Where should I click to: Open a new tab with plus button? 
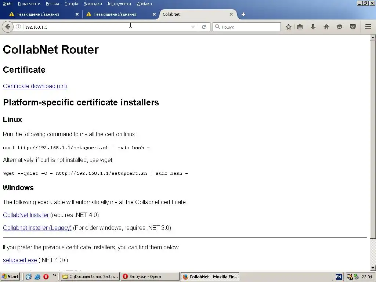[243, 14]
